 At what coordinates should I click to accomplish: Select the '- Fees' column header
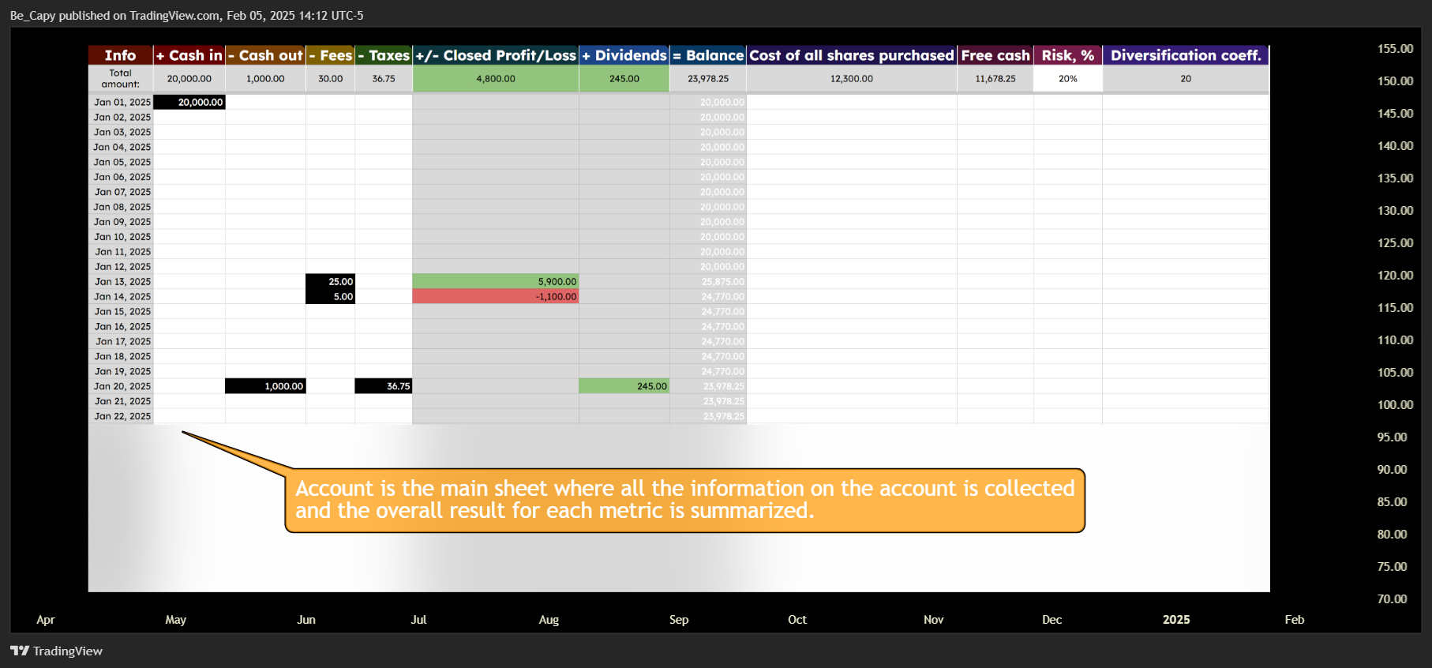[x=331, y=55]
